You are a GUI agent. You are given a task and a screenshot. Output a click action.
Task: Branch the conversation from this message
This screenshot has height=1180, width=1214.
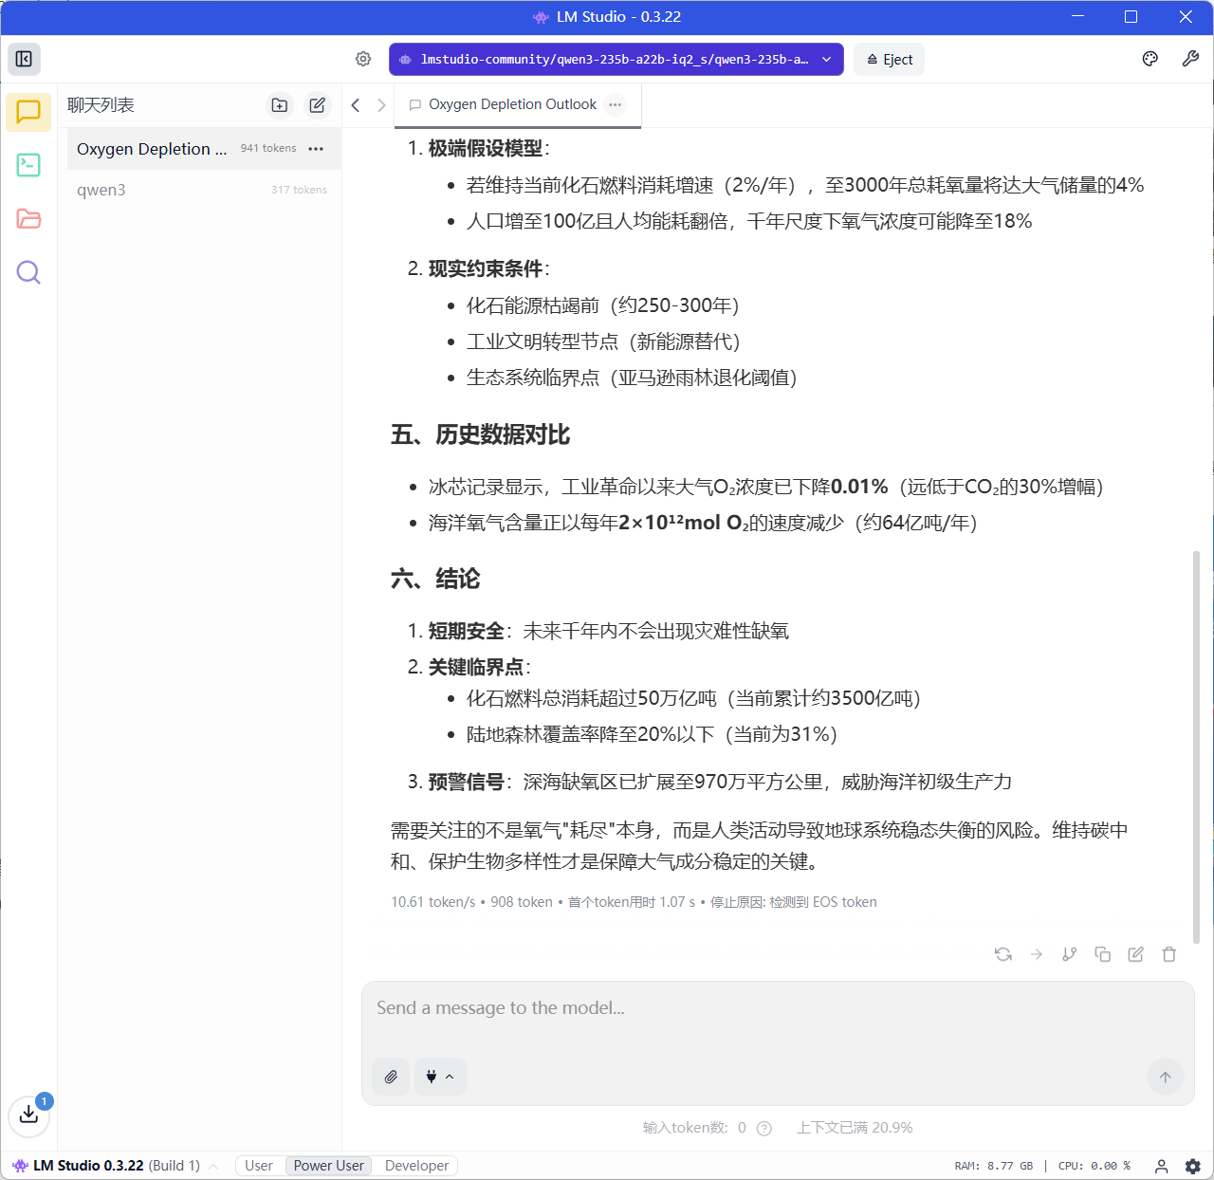tap(1069, 954)
